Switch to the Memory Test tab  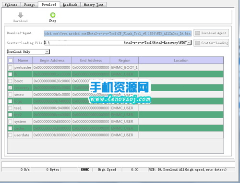coord(94,5)
